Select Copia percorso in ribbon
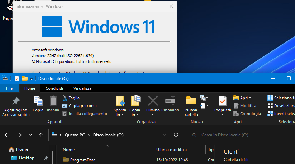 click(x=79, y=106)
